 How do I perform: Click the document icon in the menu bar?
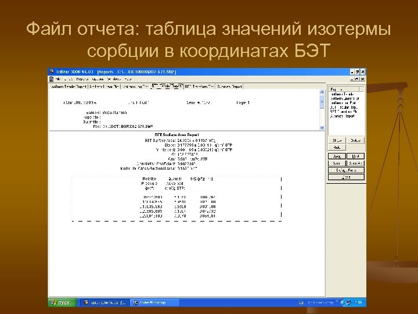click(x=52, y=79)
